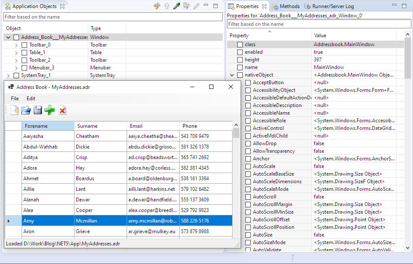The width and height of the screenshot is (413, 264).
Task: Check the Toolbar_0 object checkbox
Action: pos(25,45)
